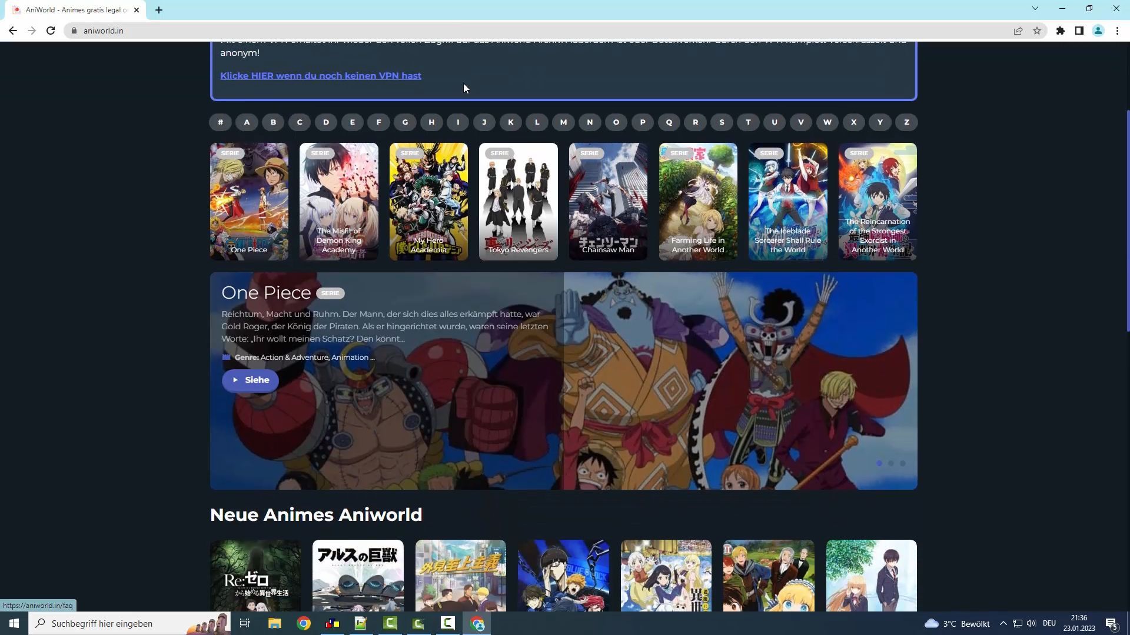The width and height of the screenshot is (1130, 635).
Task: Open The Misfit of Demon King Academy card
Action: [339, 201]
